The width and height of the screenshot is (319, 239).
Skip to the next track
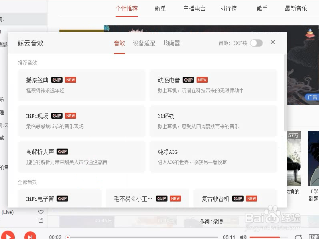(x=30, y=236)
